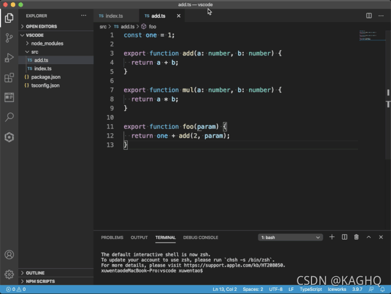The width and height of the screenshot is (391, 294).
Task: Click the editor vertical scrollbar
Action: coord(388,95)
